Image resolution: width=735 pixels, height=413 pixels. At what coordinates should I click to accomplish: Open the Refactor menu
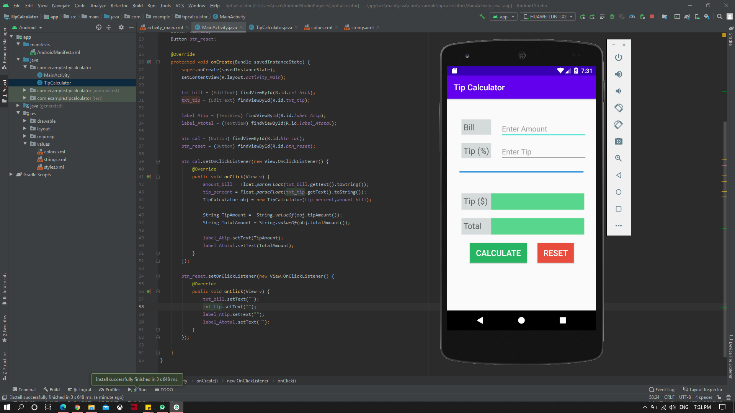[119, 5]
